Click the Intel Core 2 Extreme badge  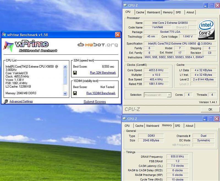click(x=206, y=29)
